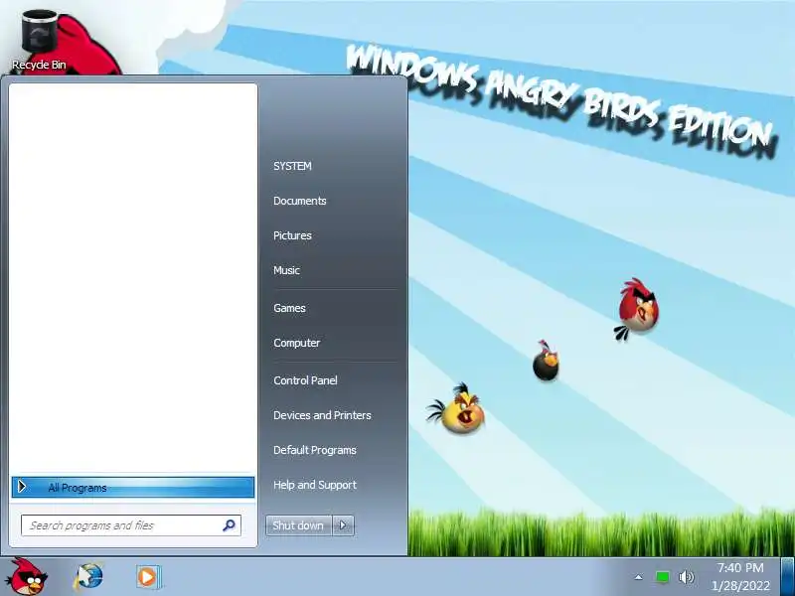Open Default Programs
The height and width of the screenshot is (596, 795).
(315, 450)
